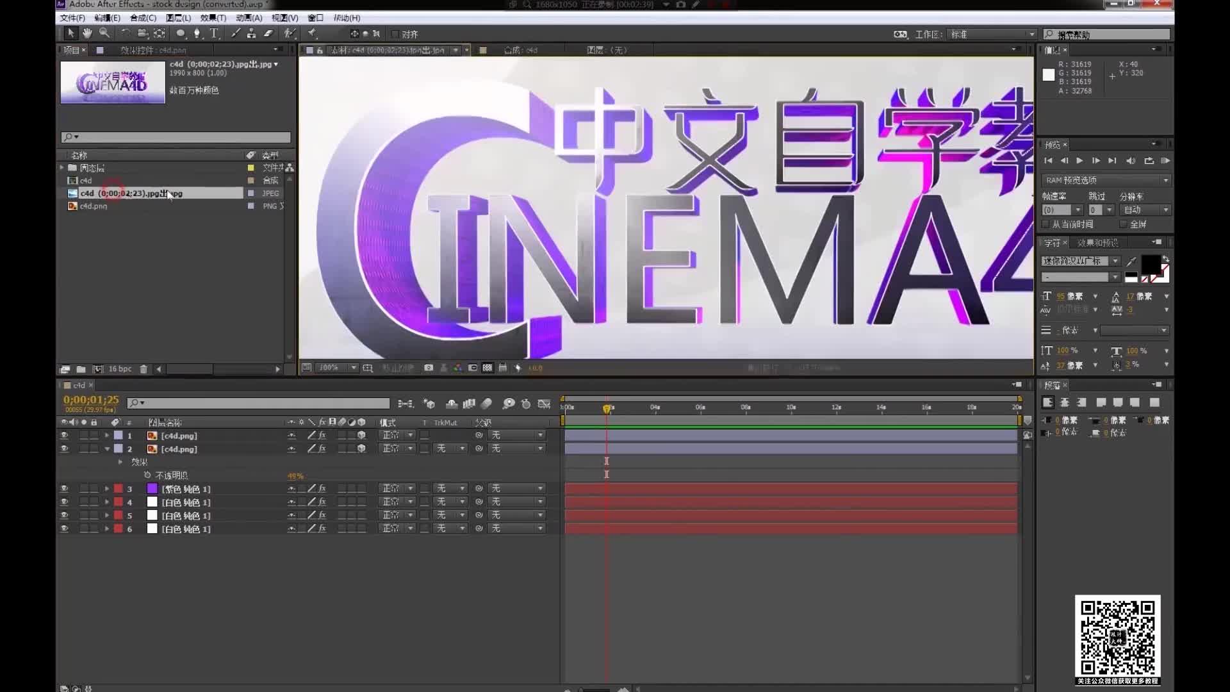Click the 16 bpc color depth button
Image resolution: width=1230 pixels, height=692 pixels.
(120, 369)
